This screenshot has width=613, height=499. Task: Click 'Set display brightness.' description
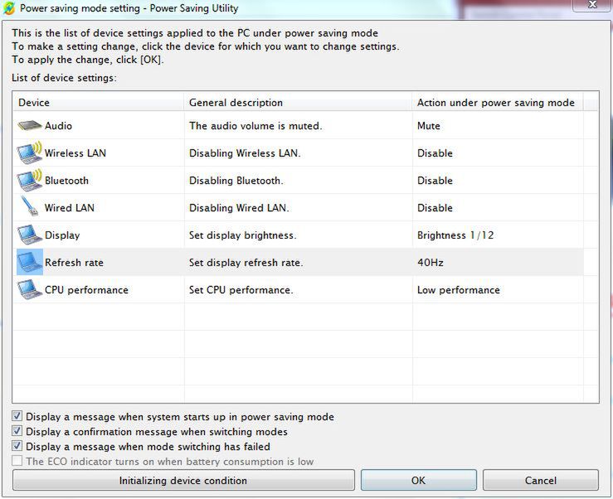click(x=242, y=235)
